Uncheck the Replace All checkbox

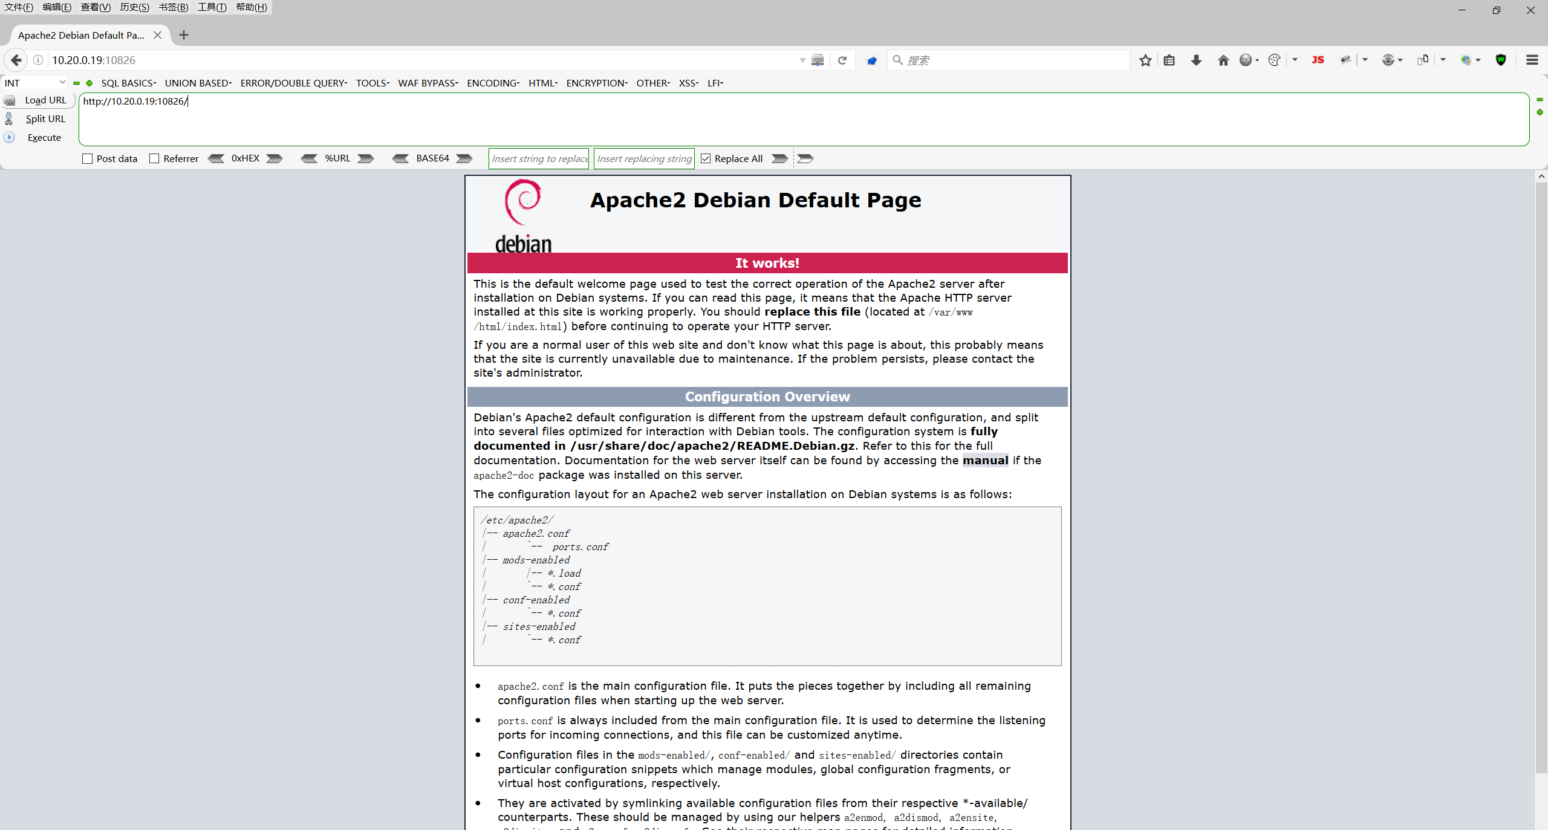706,158
